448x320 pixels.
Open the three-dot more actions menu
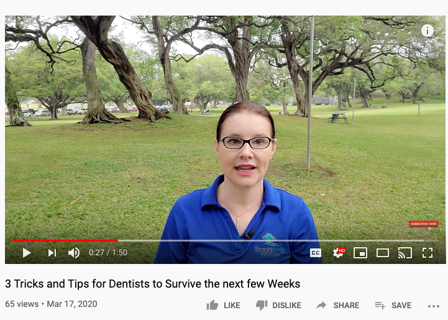coord(434,306)
